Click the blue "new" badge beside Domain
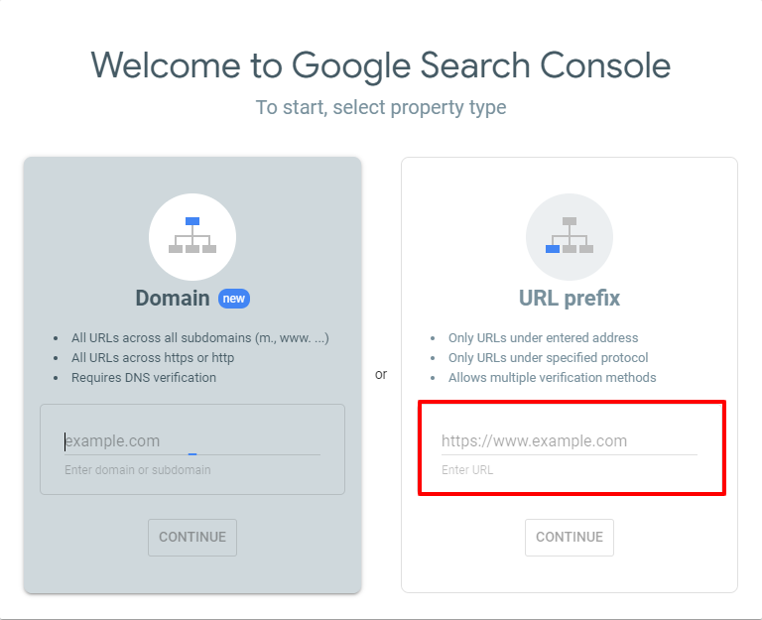The width and height of the screenshot is (762, 620). point(234,299)
